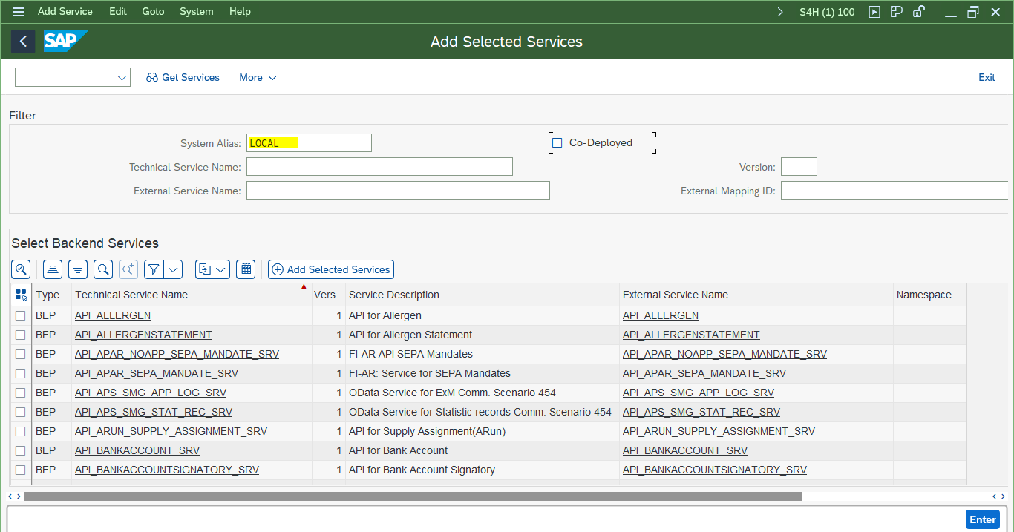Viewport: 1014px width, 532px height.
Task: Check the row checkbox for API_ALLERGEN
Action: coord(21,315)
